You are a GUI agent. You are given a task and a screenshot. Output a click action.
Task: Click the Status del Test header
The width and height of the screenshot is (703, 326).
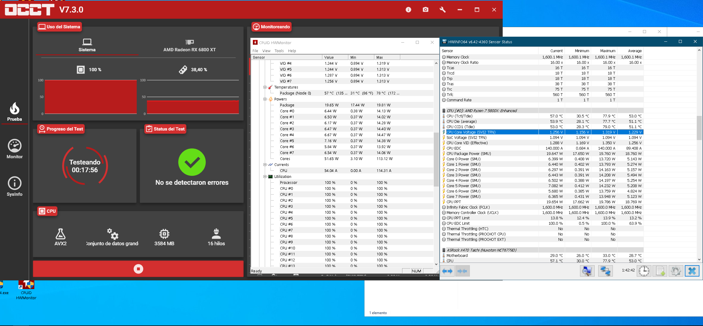[165, 129]
